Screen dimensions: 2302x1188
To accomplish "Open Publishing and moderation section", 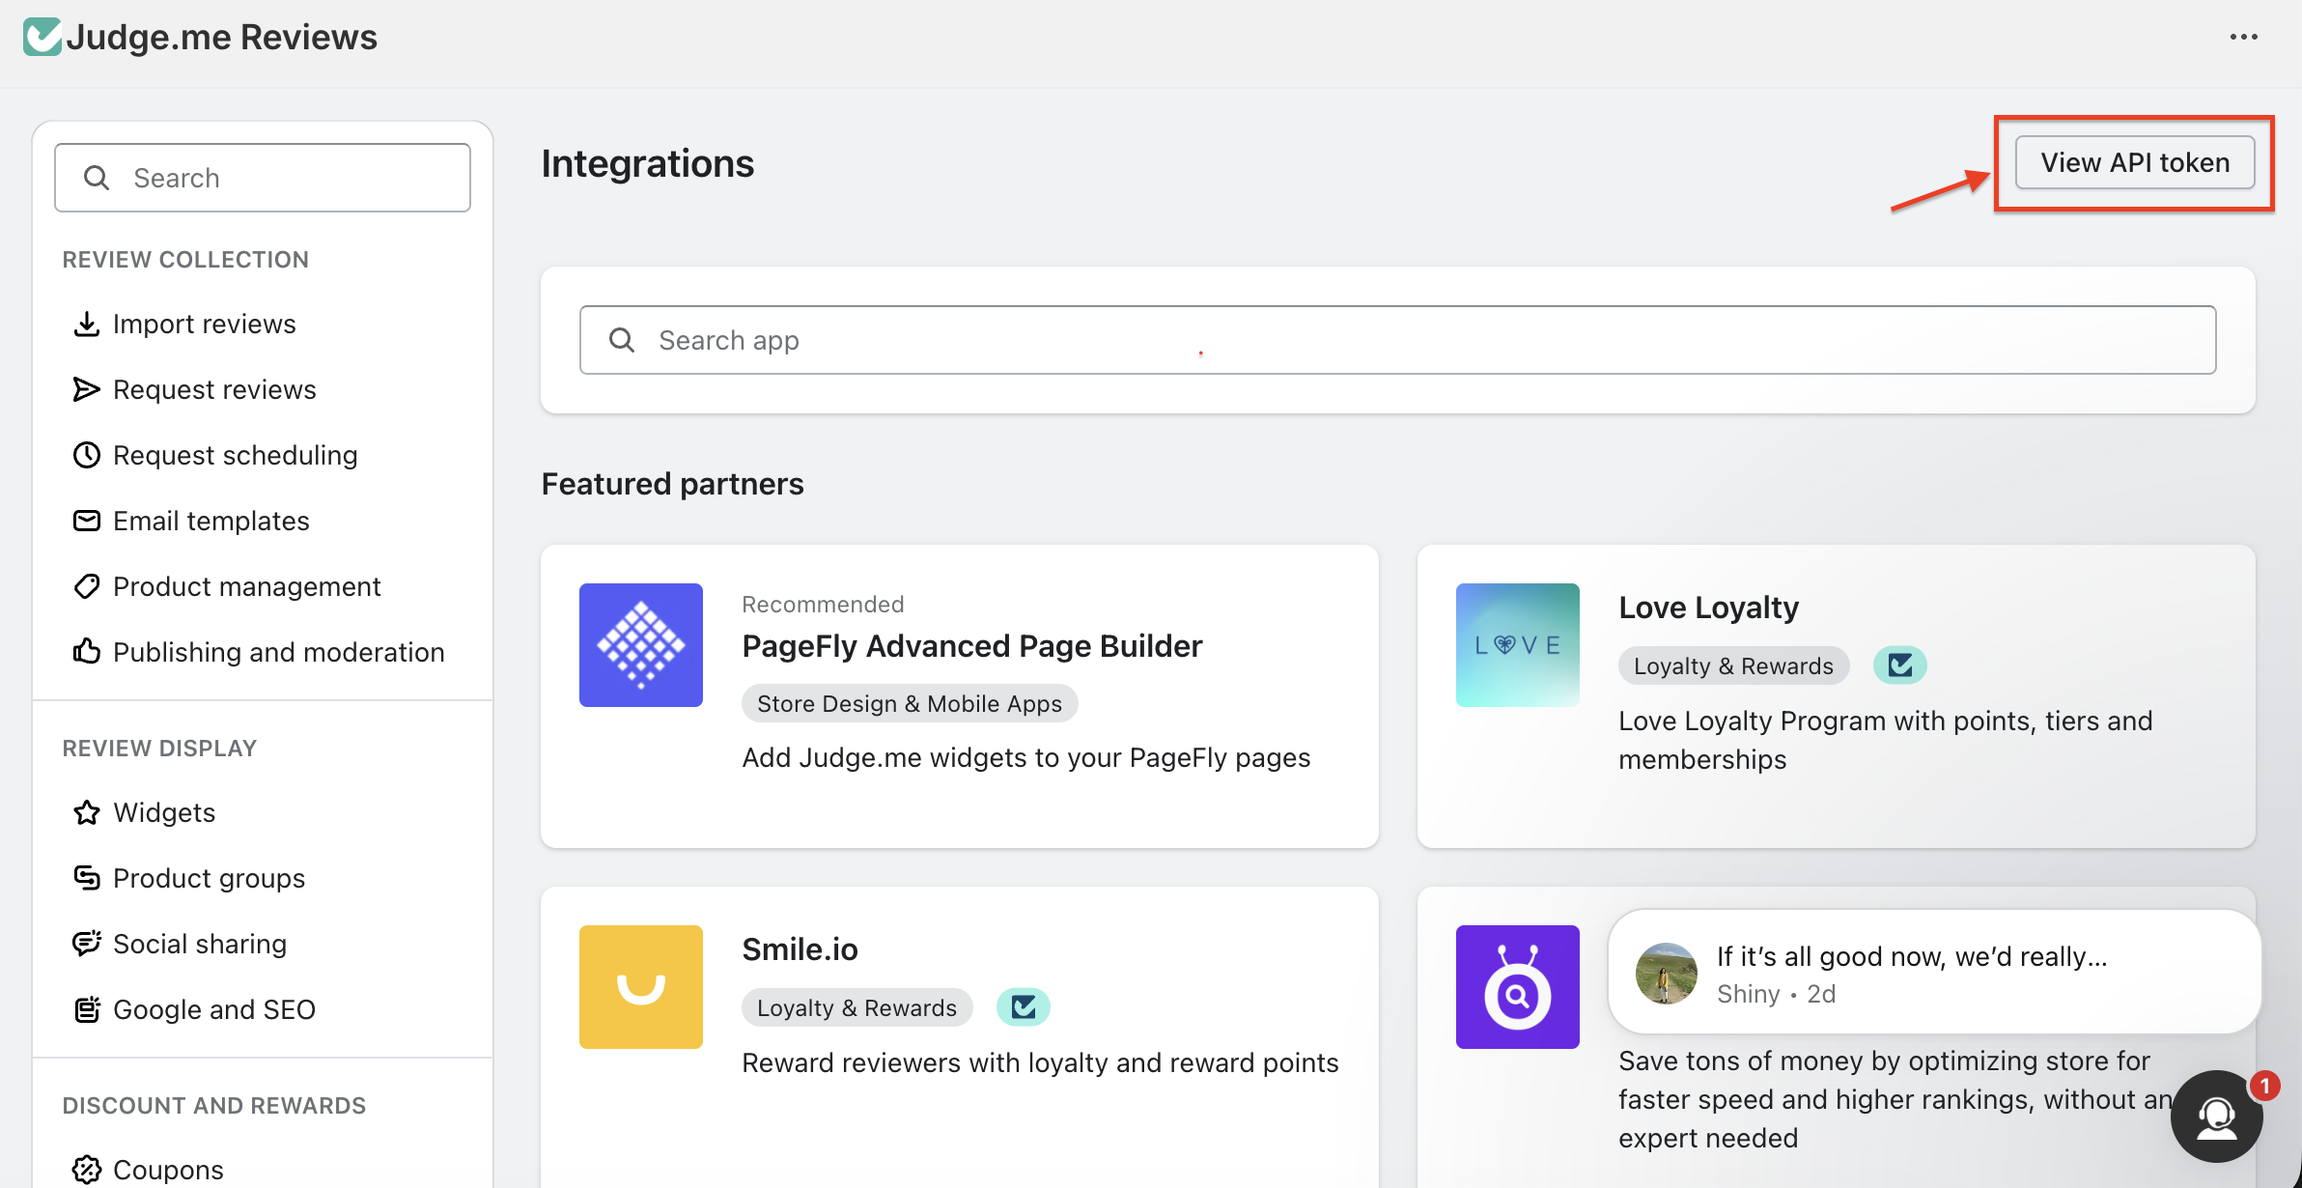I will point(278,652).
